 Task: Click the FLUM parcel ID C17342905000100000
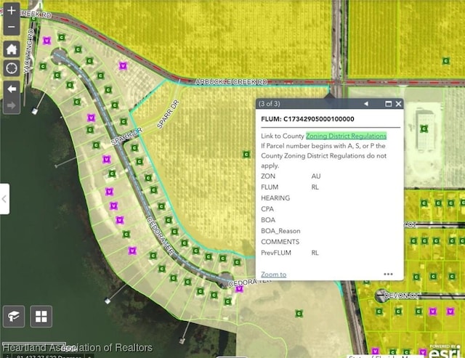pyautogui.click(x=319, y=119)
